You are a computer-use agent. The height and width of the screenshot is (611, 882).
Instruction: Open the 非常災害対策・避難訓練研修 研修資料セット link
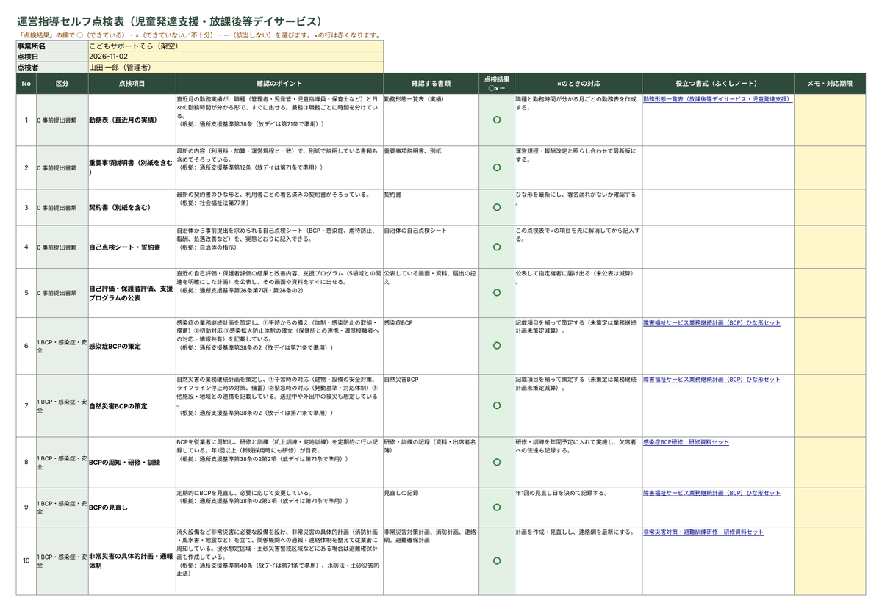(x=703, y=532)
